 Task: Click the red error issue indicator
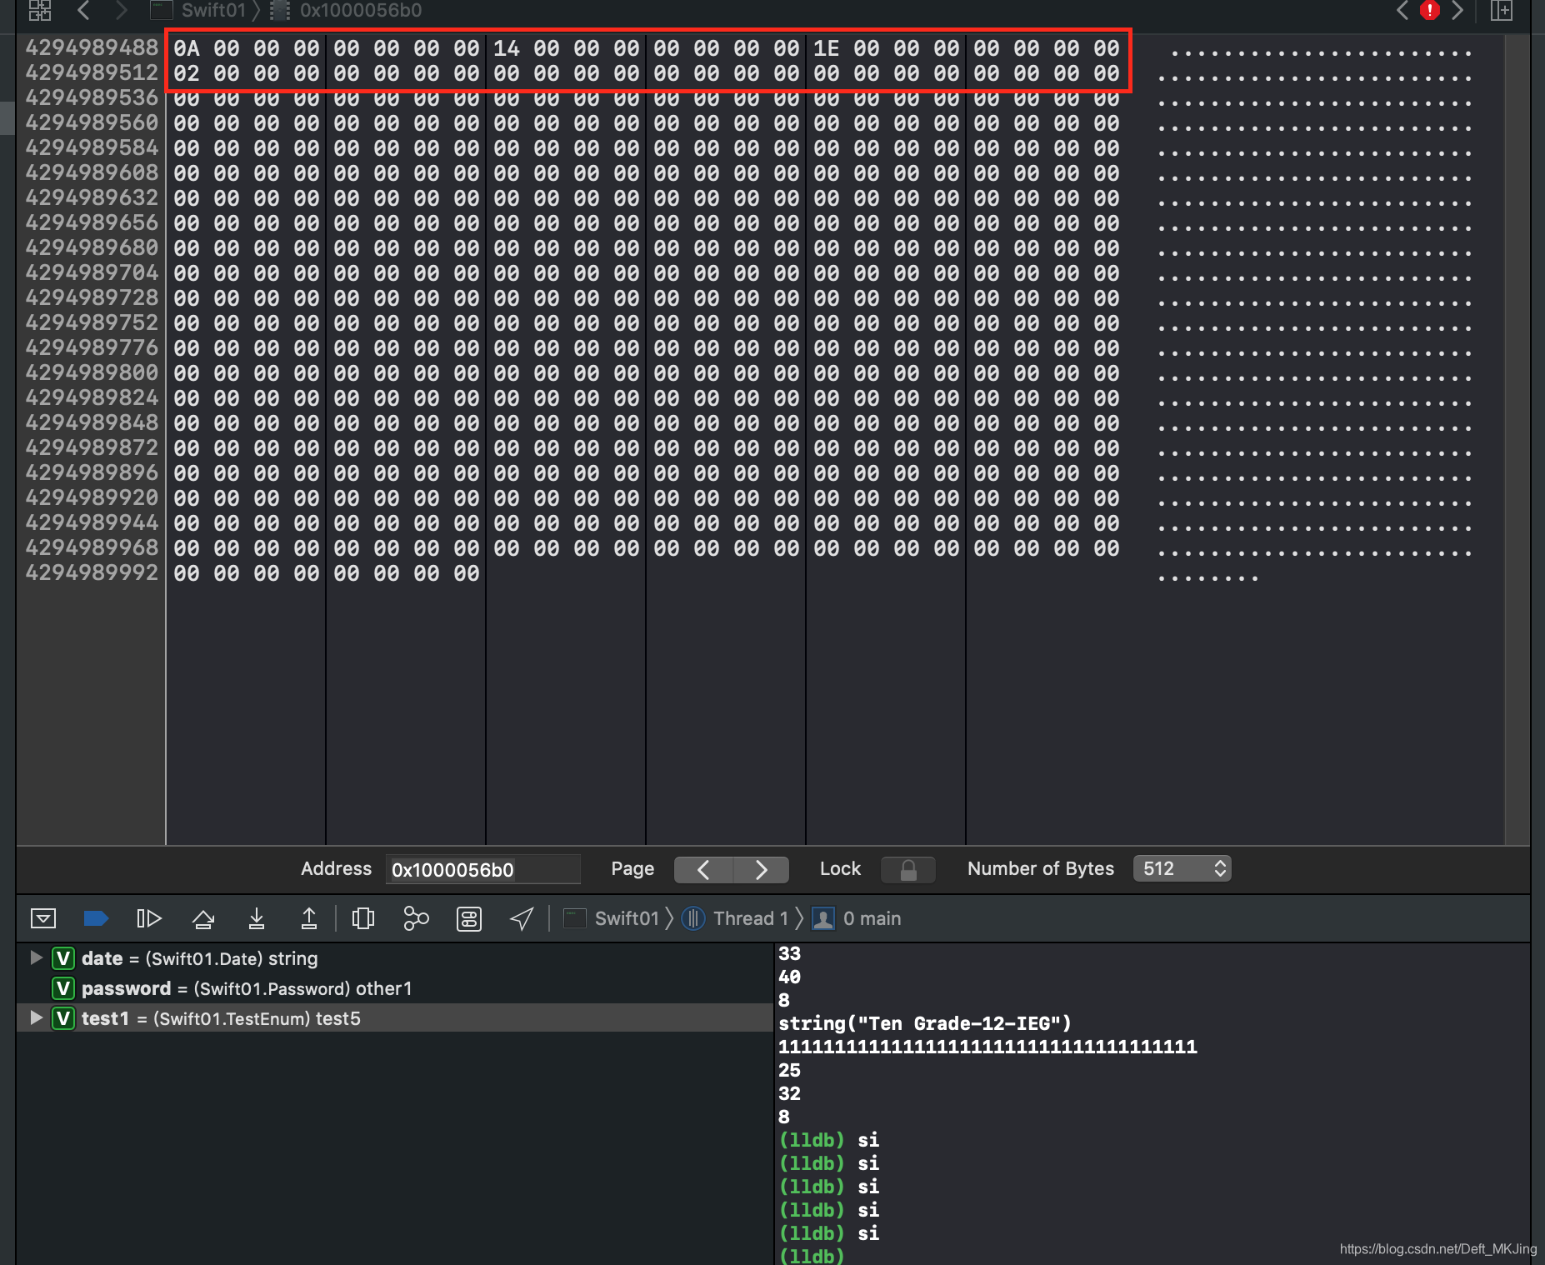click(1430, 10)
